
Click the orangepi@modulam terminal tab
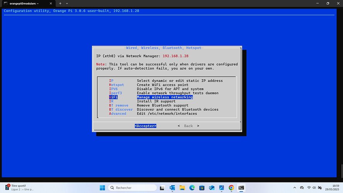tap(28, 3)
